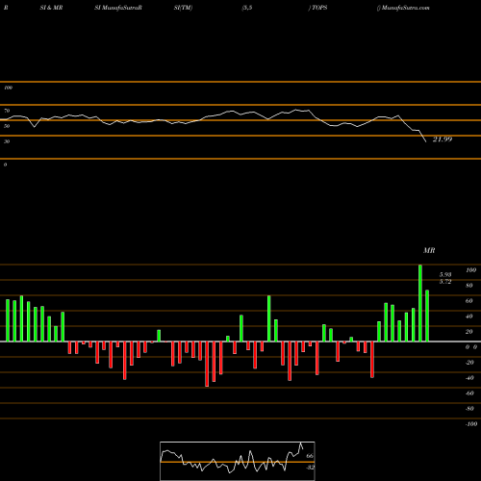Click the tallest green MR bar
The width and height of the screenshot is (481, 481).
(420, 303)
